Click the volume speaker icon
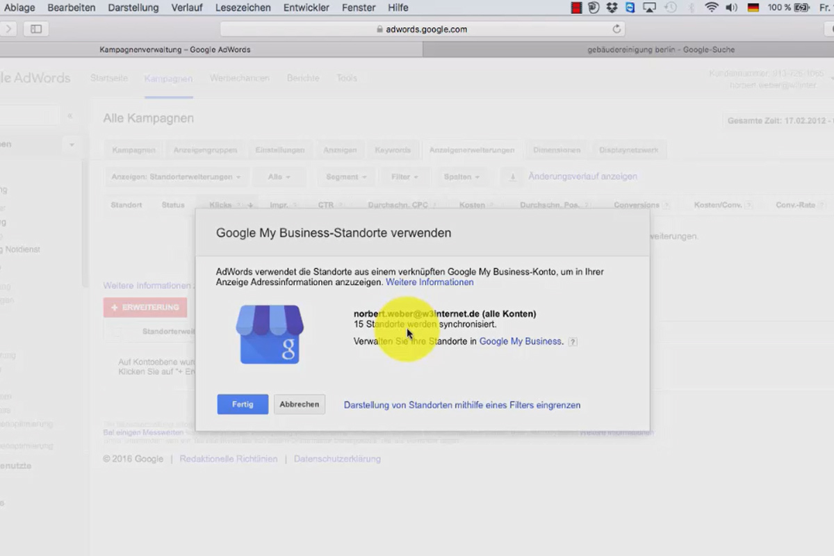834x556 pixels. [731, 8]
